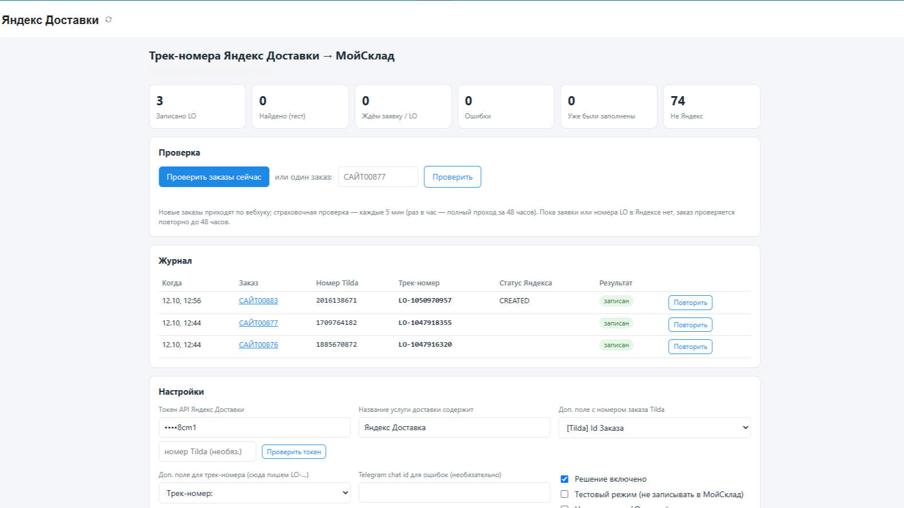
Task: Click the Уже были заполнены counter card
Action: click(609, 106)
